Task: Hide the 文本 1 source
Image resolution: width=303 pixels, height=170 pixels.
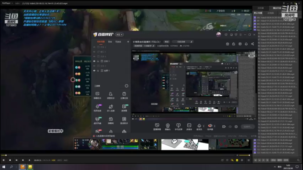Action: point(94,61)
